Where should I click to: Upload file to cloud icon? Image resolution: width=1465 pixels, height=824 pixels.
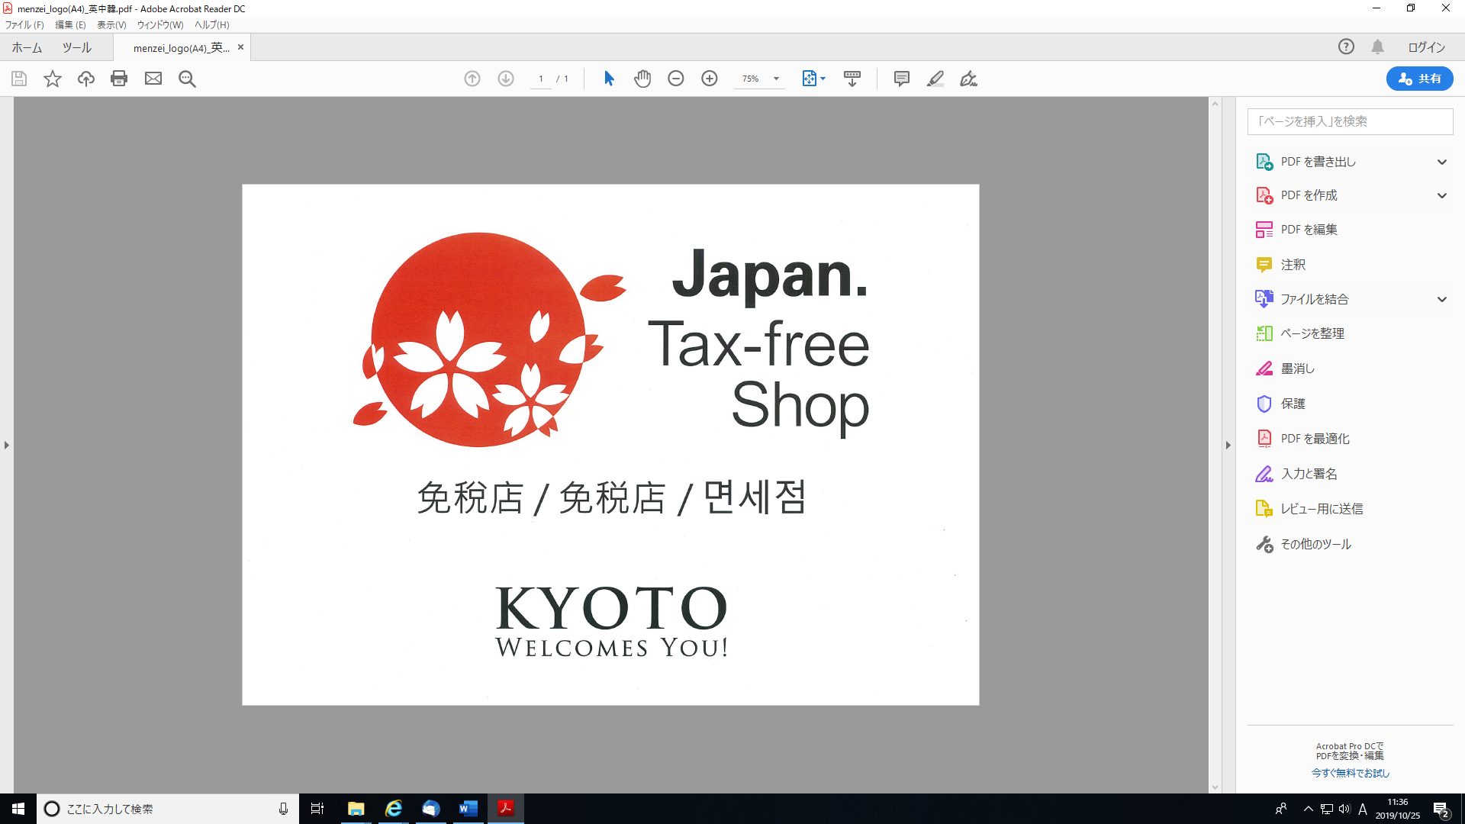click(85, 79)
